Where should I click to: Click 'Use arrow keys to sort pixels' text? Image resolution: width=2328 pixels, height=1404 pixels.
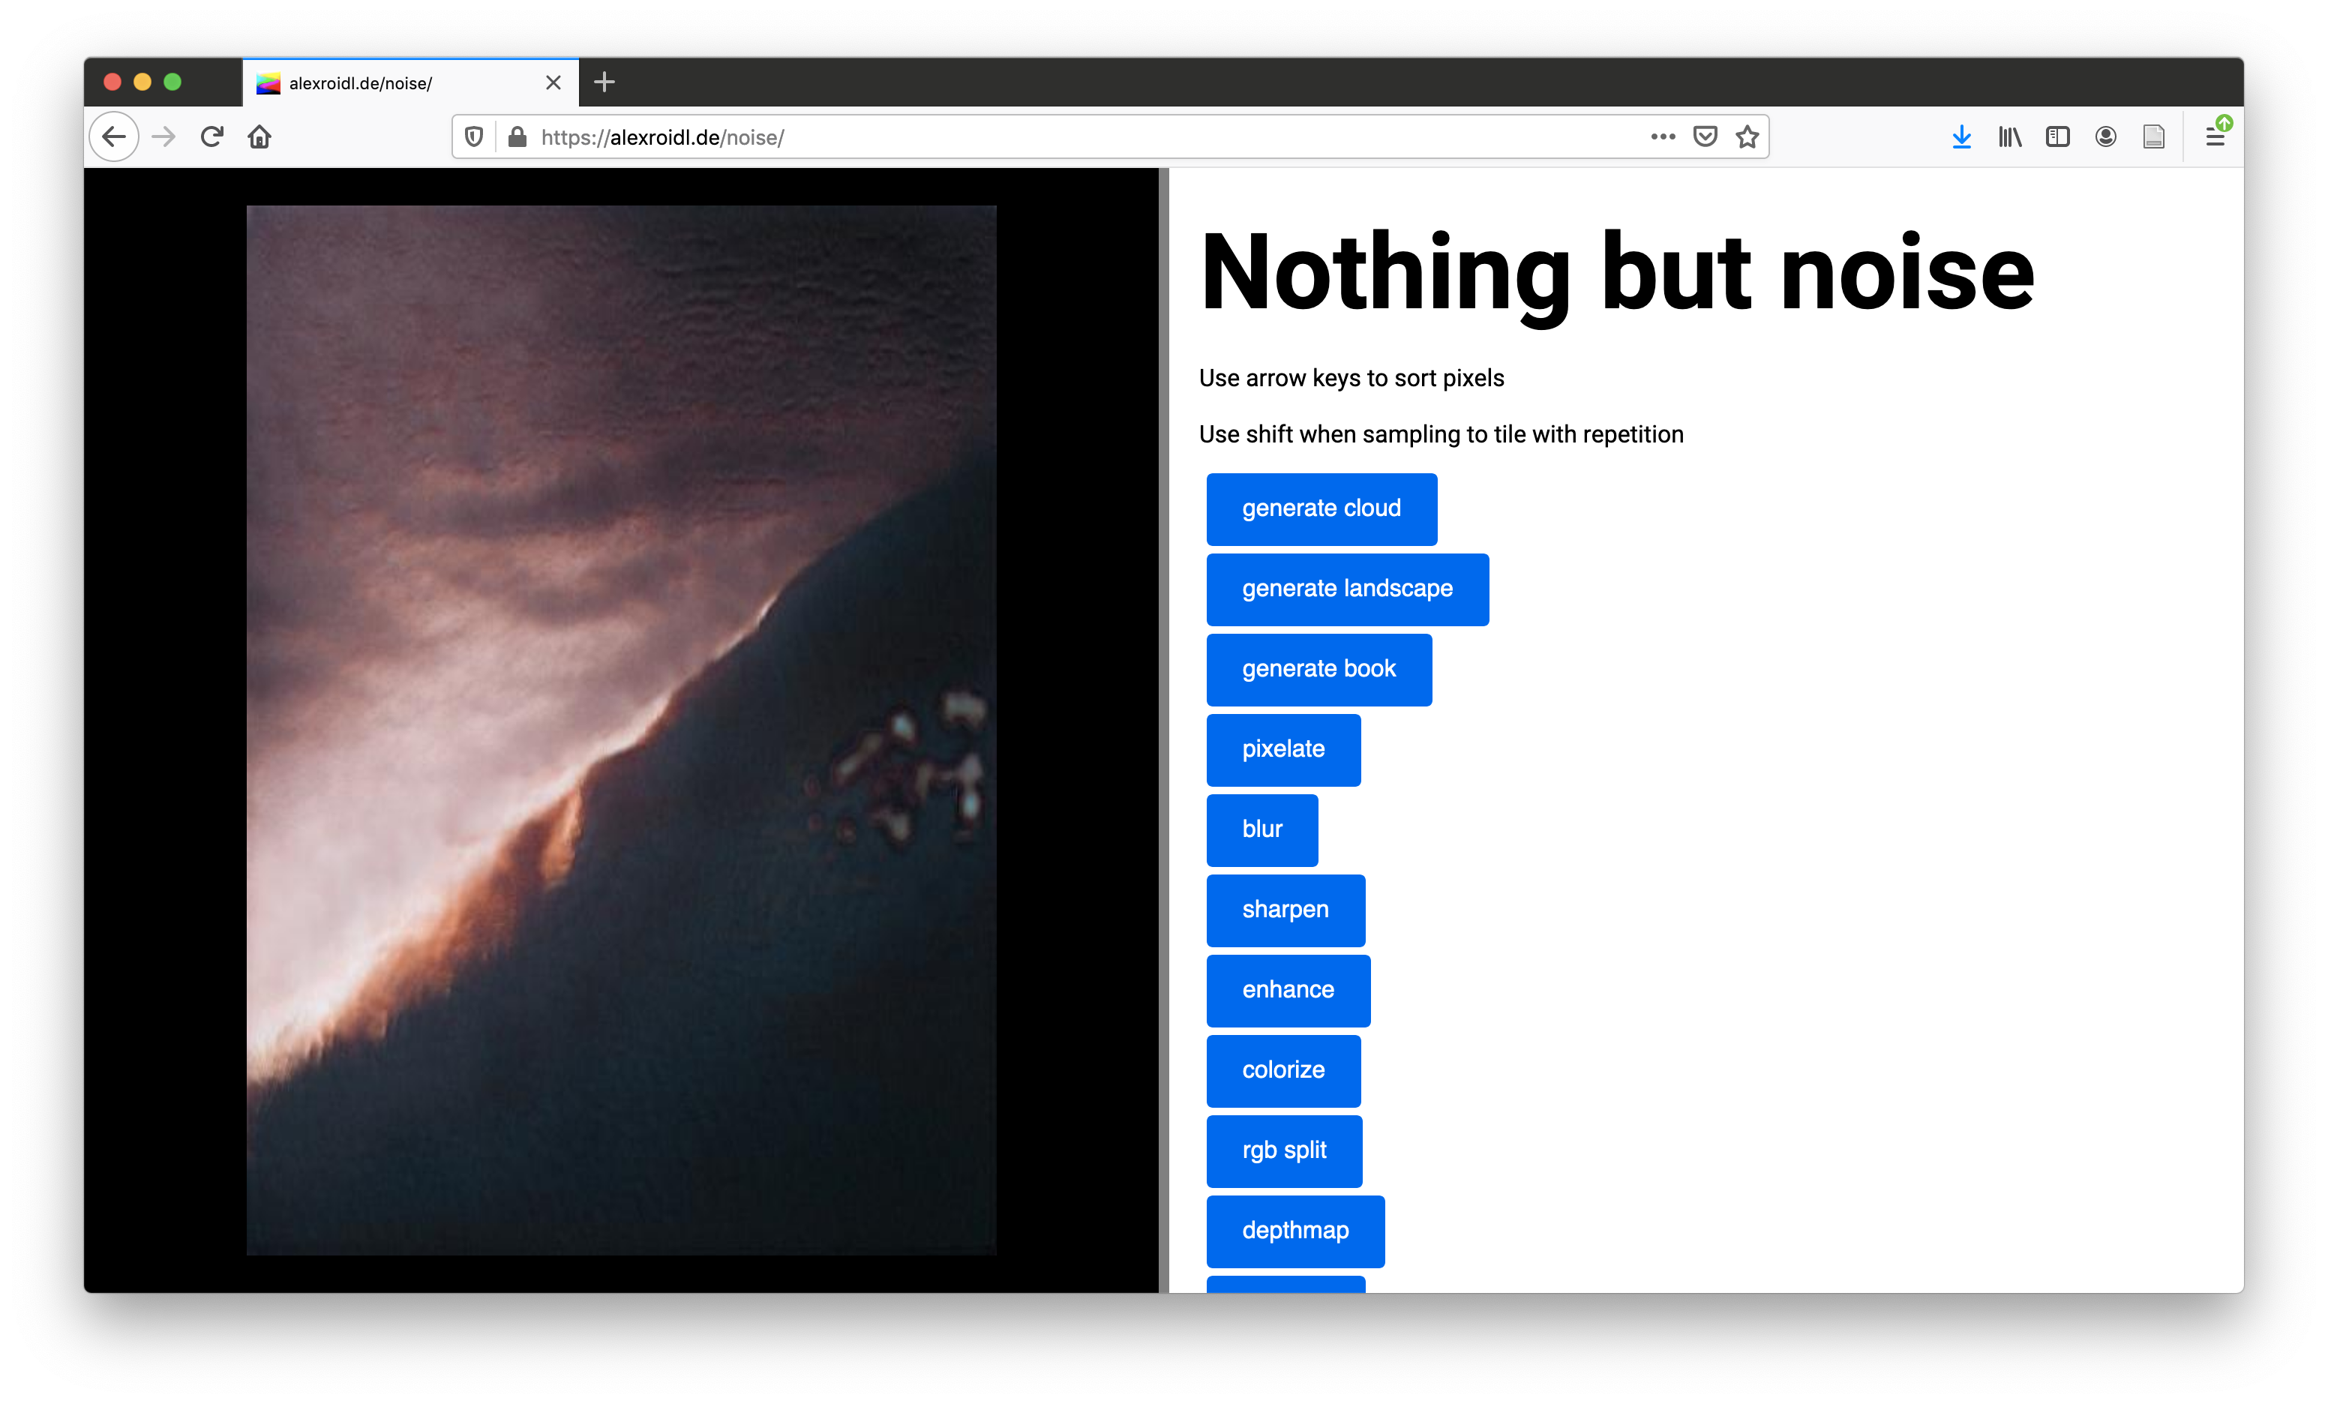[1351, 378]
